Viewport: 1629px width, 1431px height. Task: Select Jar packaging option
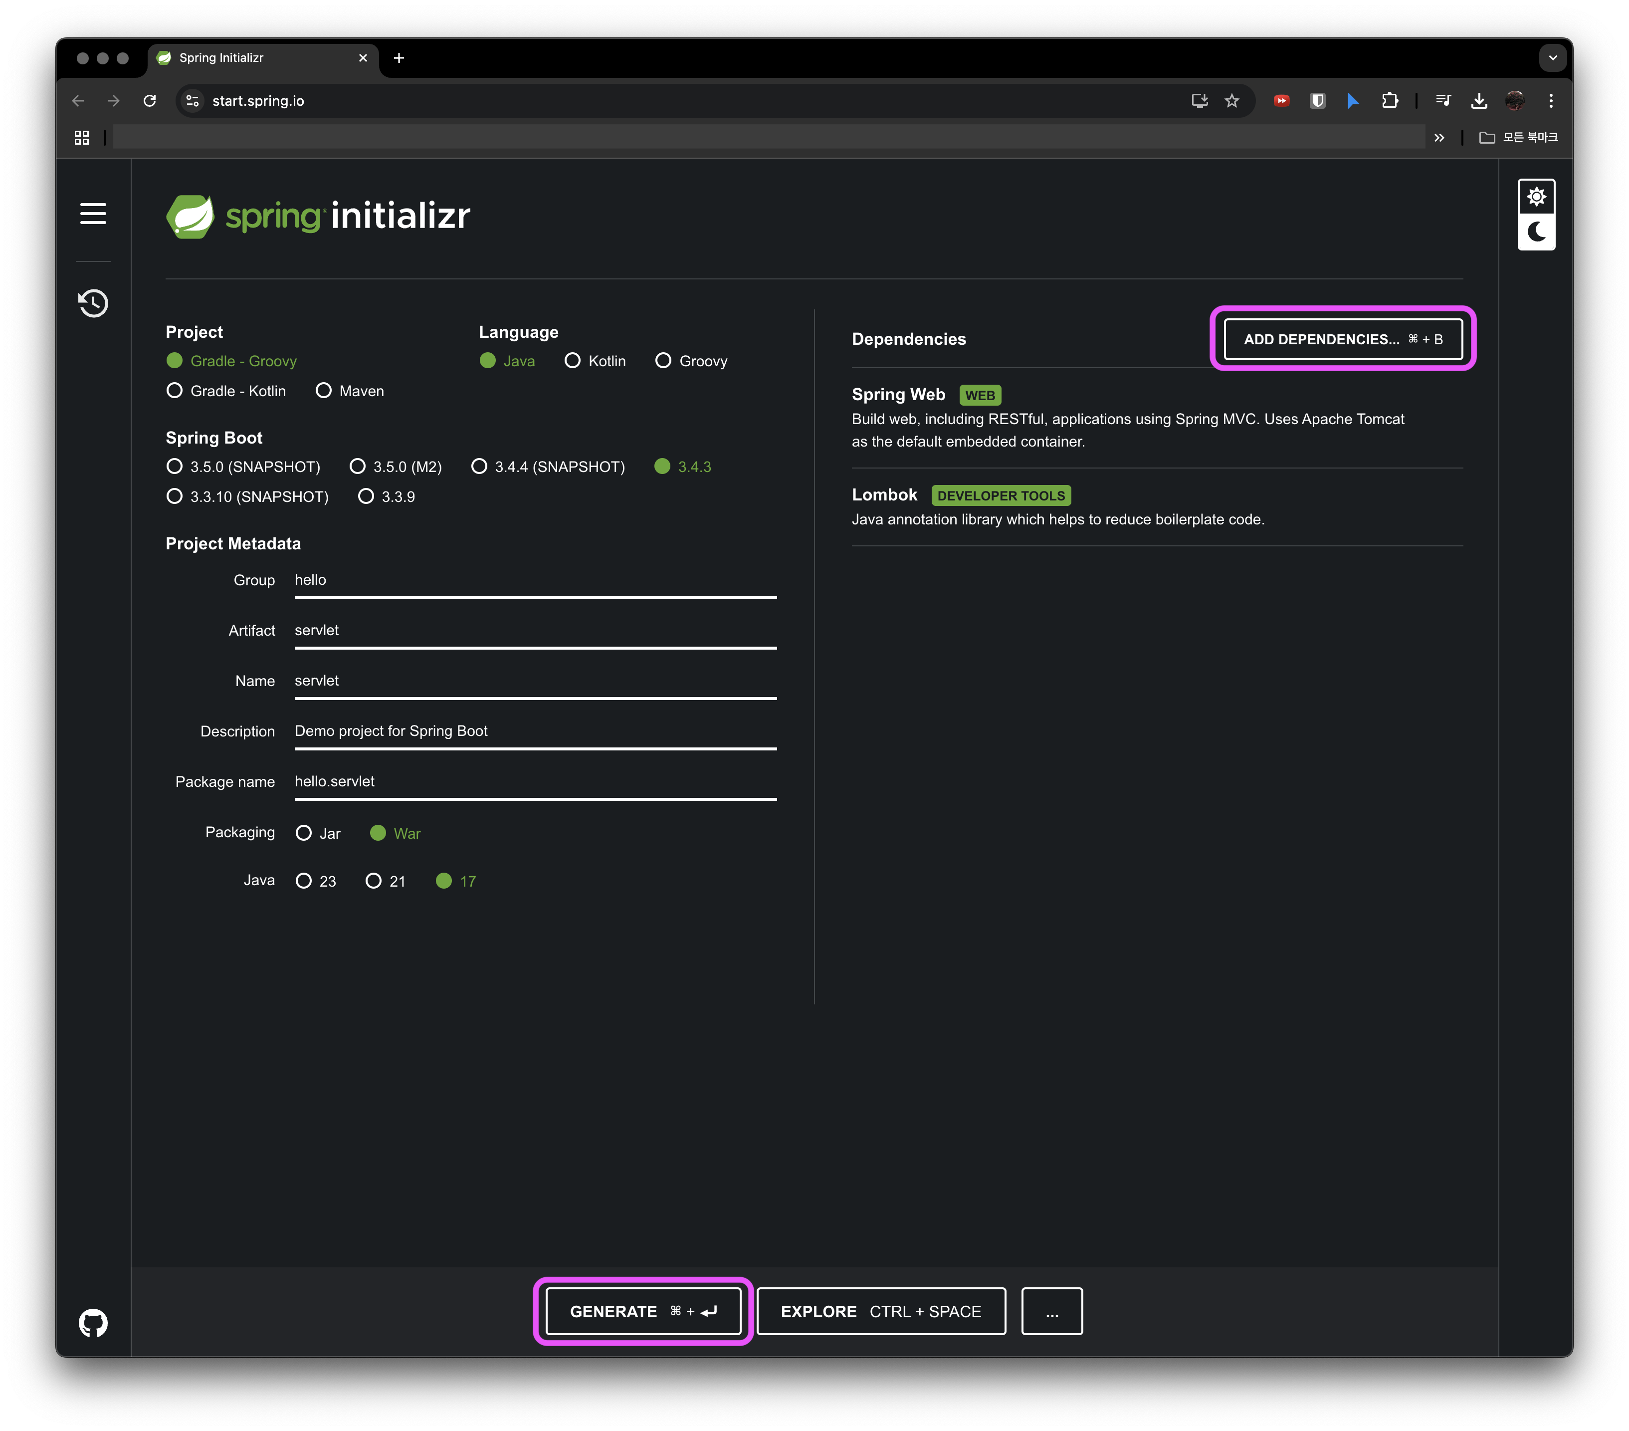[x=304, y=833]
